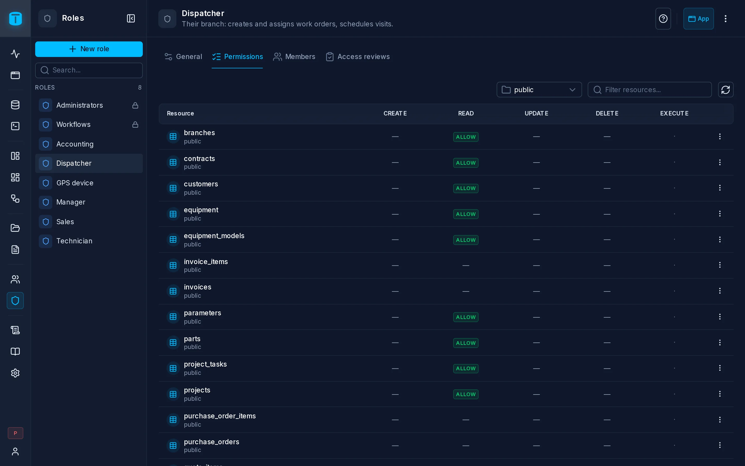
Task: Switch to the Members tab
Action: click(x=294, y=57)
